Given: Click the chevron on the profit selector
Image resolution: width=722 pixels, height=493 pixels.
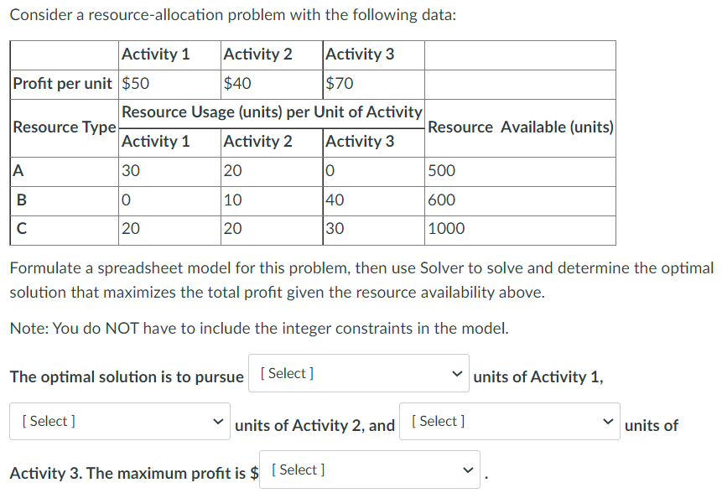Looking at the screenshot, I should pos(470,470).
